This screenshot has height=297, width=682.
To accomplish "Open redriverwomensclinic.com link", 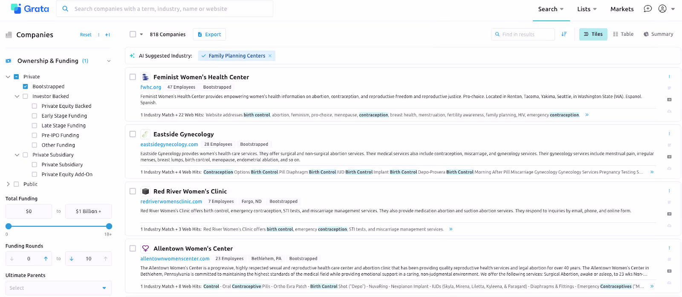I will coord(171,202).
